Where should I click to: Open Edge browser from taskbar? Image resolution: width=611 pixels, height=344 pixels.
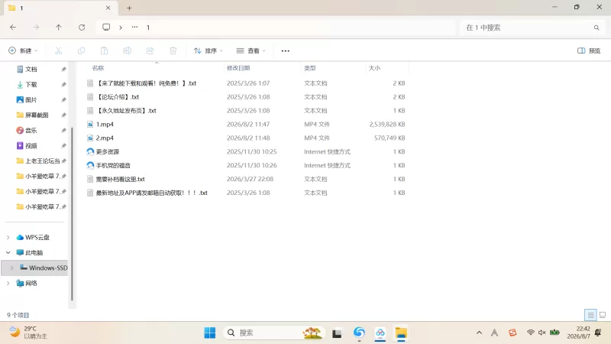359,333
